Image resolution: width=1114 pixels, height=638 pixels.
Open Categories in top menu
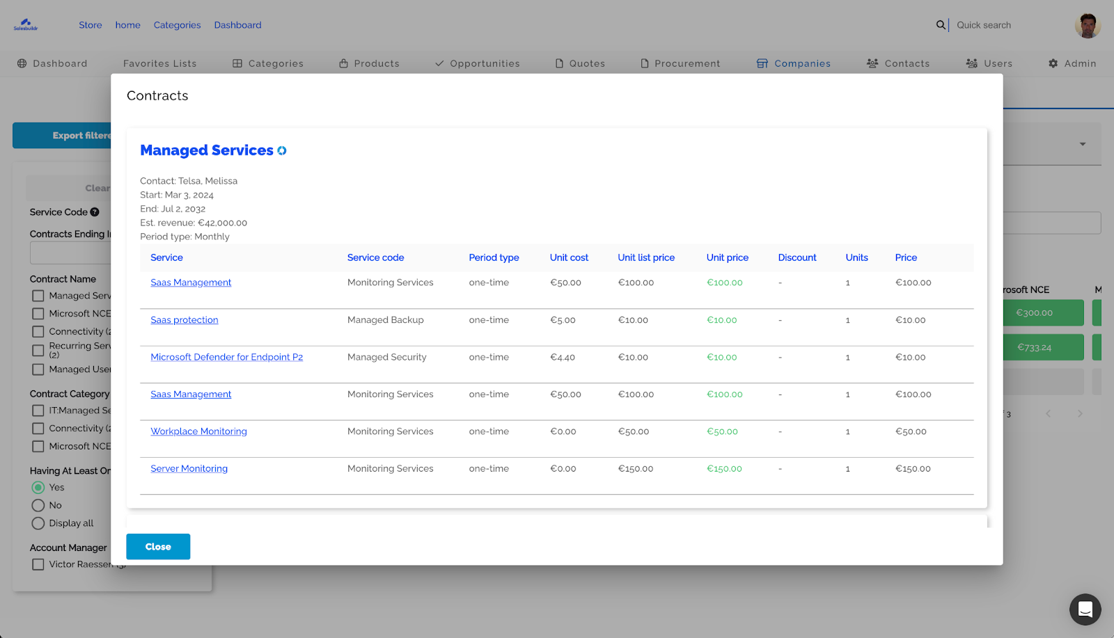[178, 25]
